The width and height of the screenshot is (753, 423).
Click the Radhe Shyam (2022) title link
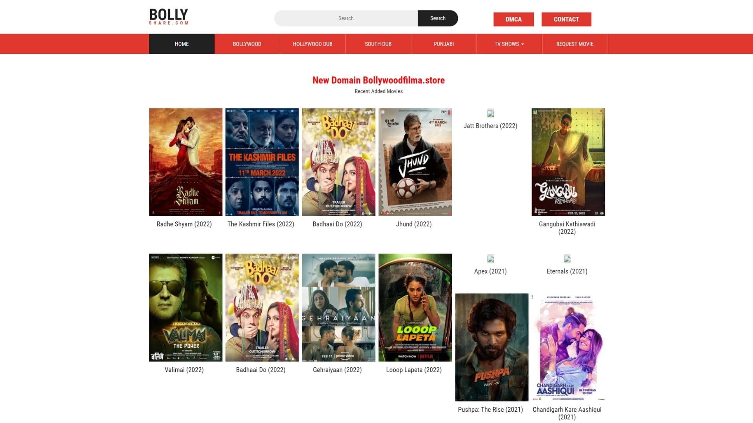pos(184,224)
